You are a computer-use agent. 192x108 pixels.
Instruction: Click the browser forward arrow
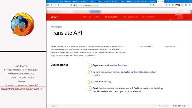(x=55, y=5)
